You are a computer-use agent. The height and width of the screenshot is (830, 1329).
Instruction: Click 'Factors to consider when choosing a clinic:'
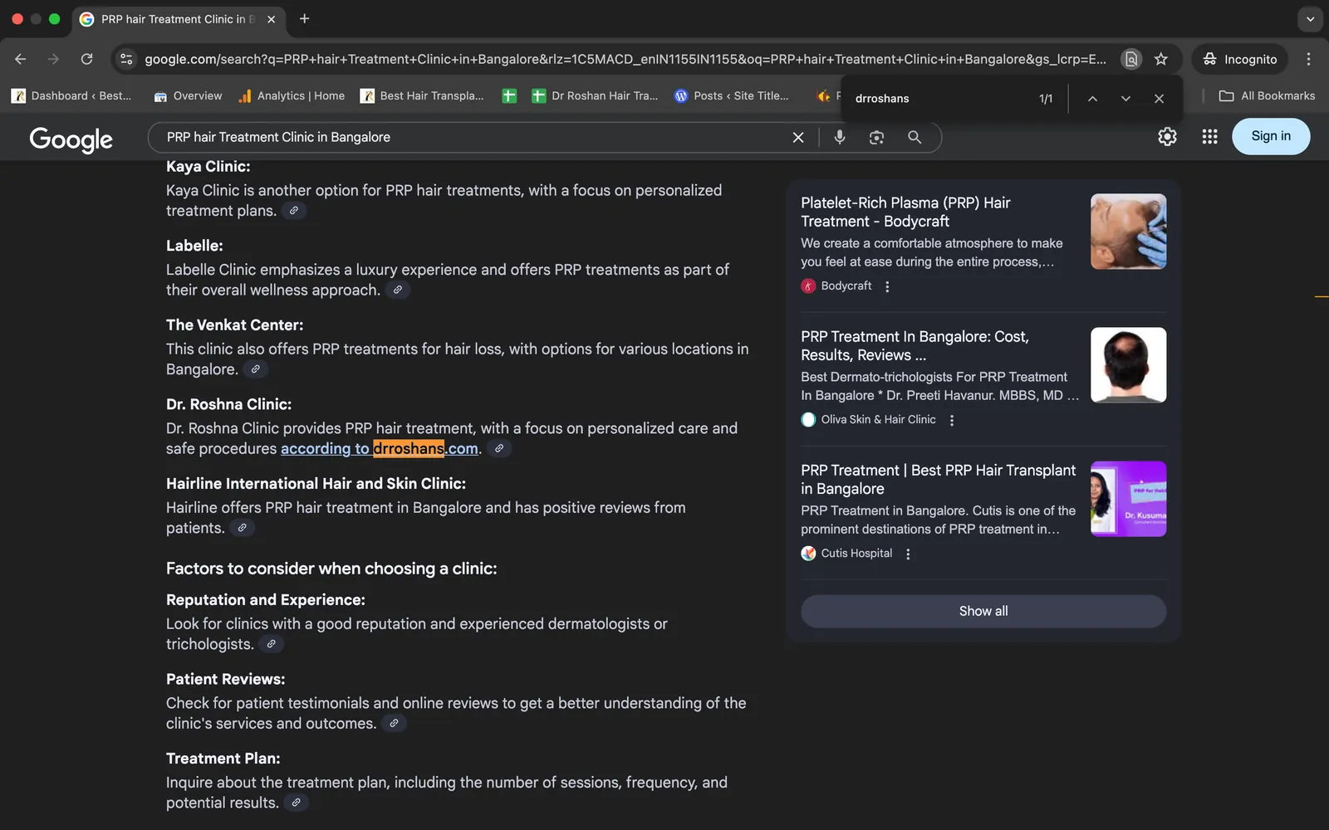(x=331, y=569)
